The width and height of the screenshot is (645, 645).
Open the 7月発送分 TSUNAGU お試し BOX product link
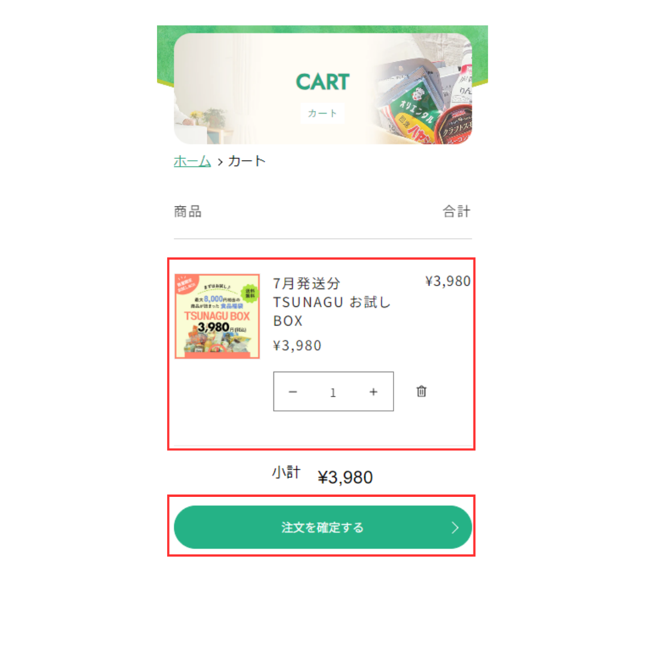331,302
